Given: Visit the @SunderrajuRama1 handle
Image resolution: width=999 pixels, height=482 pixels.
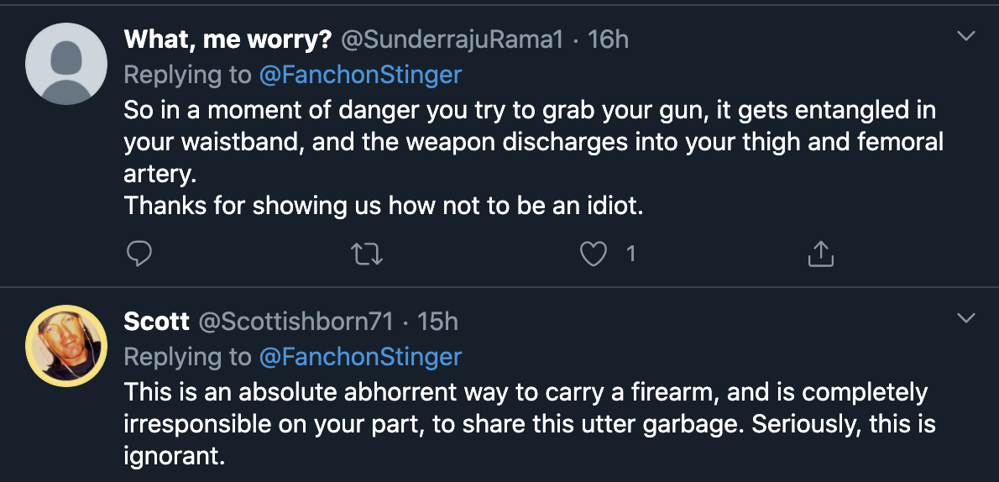Looking at the screenshot, I should pos(452,40).
